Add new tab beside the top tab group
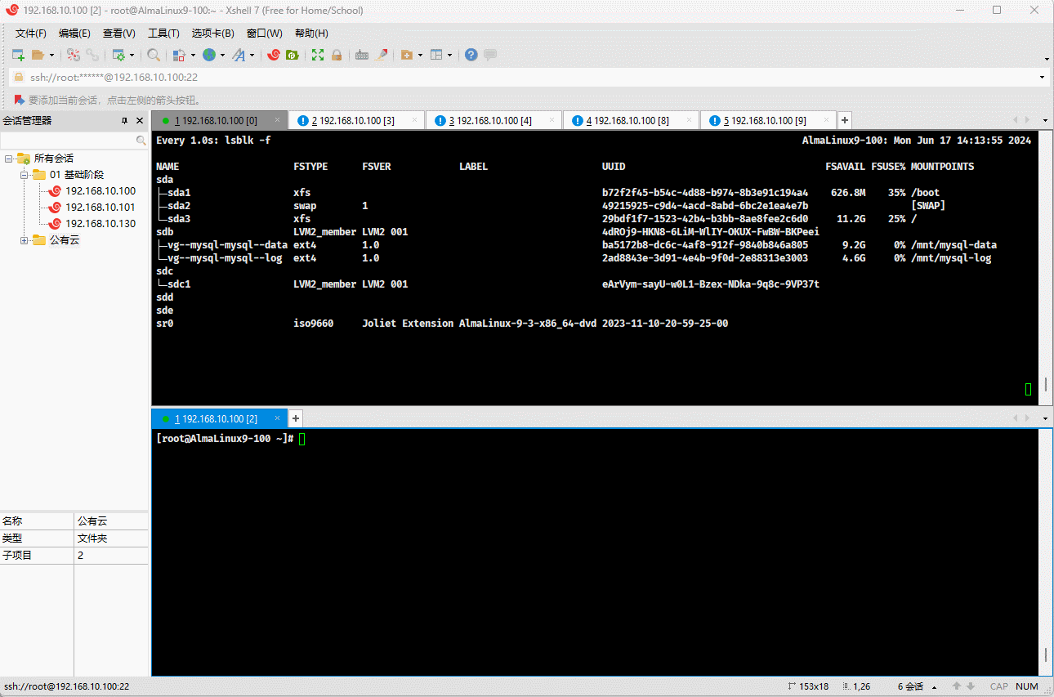 (845, 120)
